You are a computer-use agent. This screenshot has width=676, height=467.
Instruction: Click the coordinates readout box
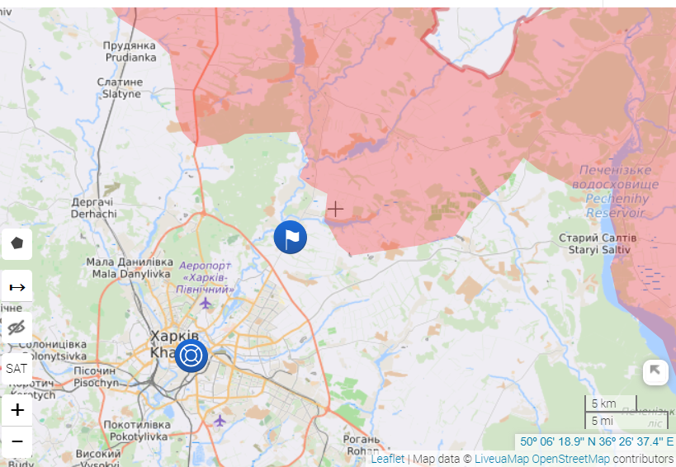pyautogui.click(x=596, y=441)
